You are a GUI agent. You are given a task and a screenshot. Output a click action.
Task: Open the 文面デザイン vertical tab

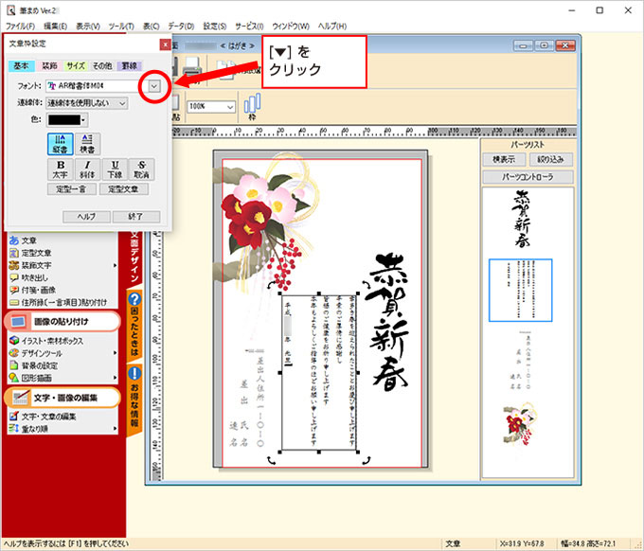(x=134, y=257)
